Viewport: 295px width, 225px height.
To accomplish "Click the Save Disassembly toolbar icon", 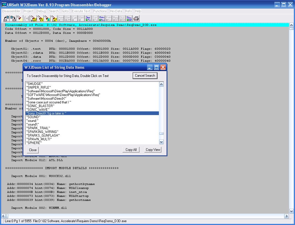I will point(13,18).
